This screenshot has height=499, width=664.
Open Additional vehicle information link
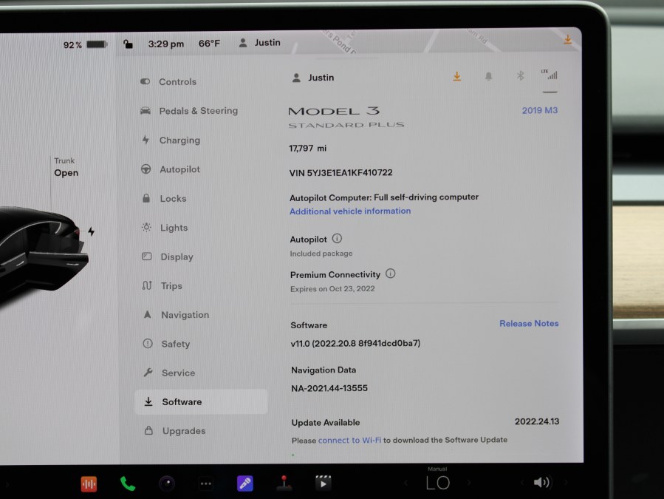coord(350,211)
